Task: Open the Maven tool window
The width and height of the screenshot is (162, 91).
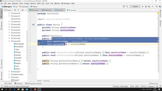Action: pyautogui.click(x=160, y=24)
